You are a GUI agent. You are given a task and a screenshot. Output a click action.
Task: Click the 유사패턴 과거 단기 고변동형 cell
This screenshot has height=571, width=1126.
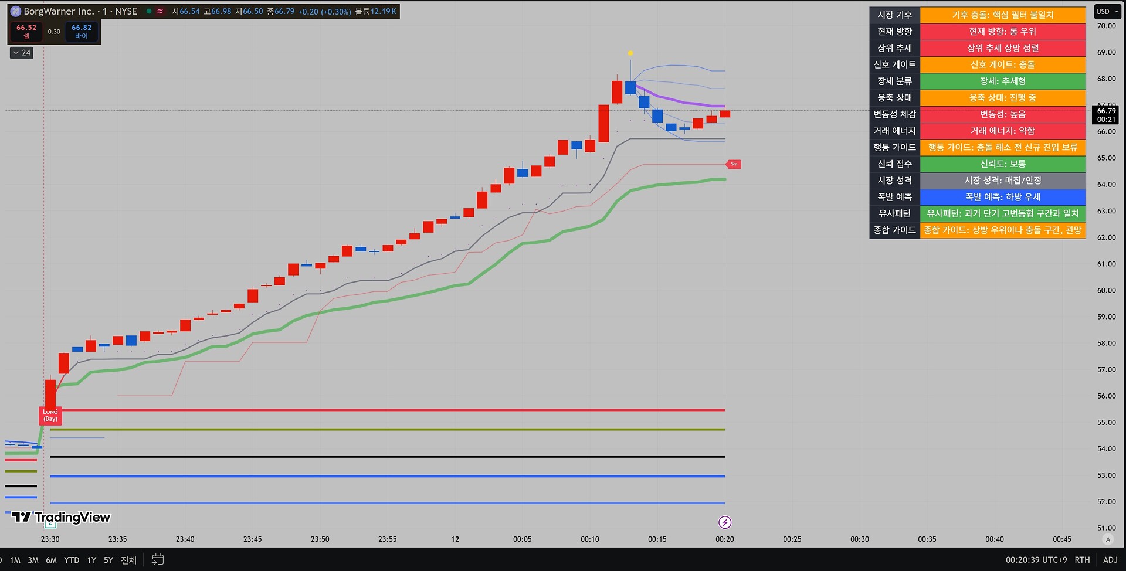pos(1003,213)
